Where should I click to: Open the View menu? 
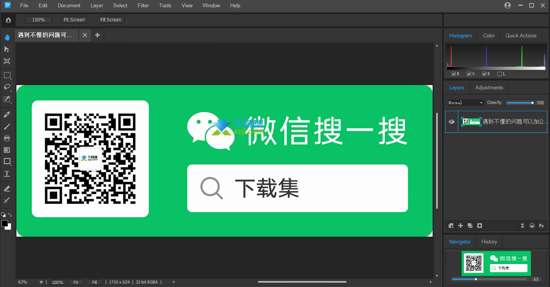pyautogui.click(x=187, y=5)
